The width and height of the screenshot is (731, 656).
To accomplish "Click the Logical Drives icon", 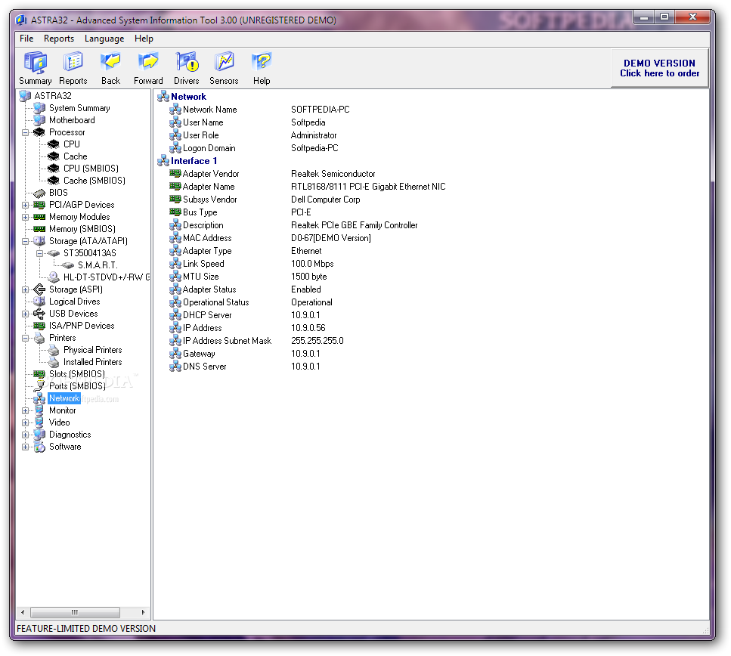I will pyautogui.click(x=39, y=302).
